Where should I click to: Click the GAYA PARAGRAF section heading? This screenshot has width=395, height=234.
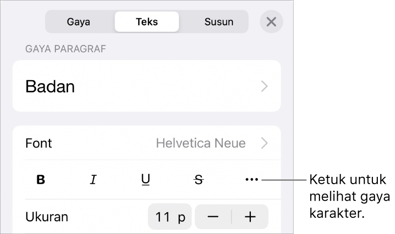[66, 49]
